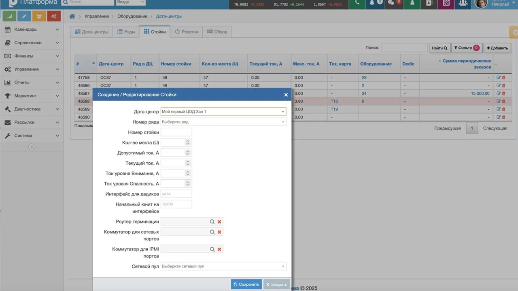Click the home icon in breadcrumbs

72,16
